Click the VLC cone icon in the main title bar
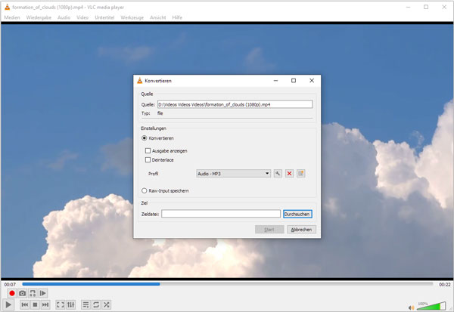The width and height of the screenshot is (454, 312). [x=8, y=7]
